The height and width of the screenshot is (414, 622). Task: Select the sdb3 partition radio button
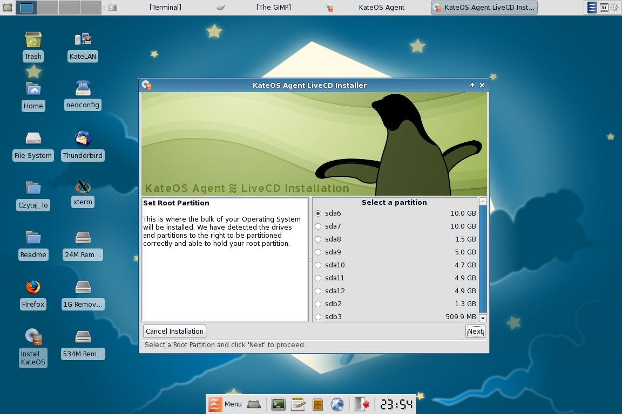[x=317, y=317]
